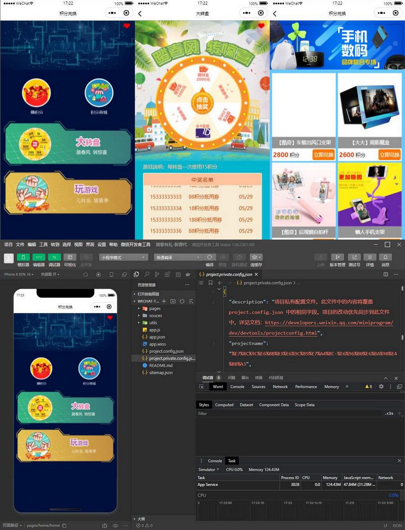
Task: Open the 小程序模式 mode dropdown
Action: (124, 257)
